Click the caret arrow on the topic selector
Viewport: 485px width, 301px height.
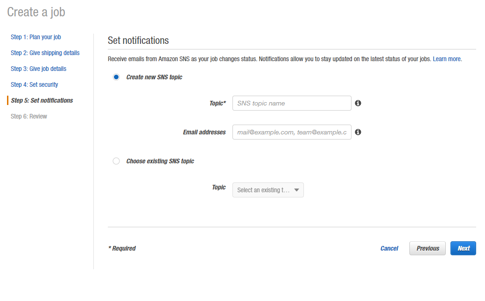[296, 189]
